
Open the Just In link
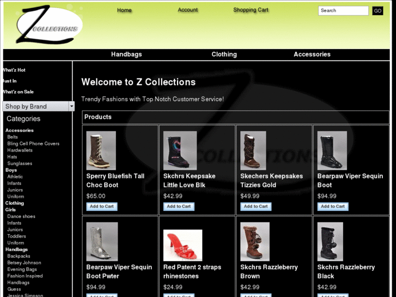click(x=10, y=81)
